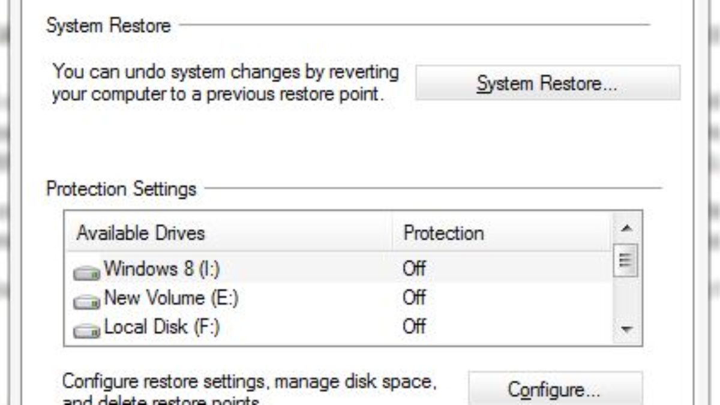Select the Windows 8 (I:) drive name
The width and height of the screenshot is (720, 405).
[162, 269]
